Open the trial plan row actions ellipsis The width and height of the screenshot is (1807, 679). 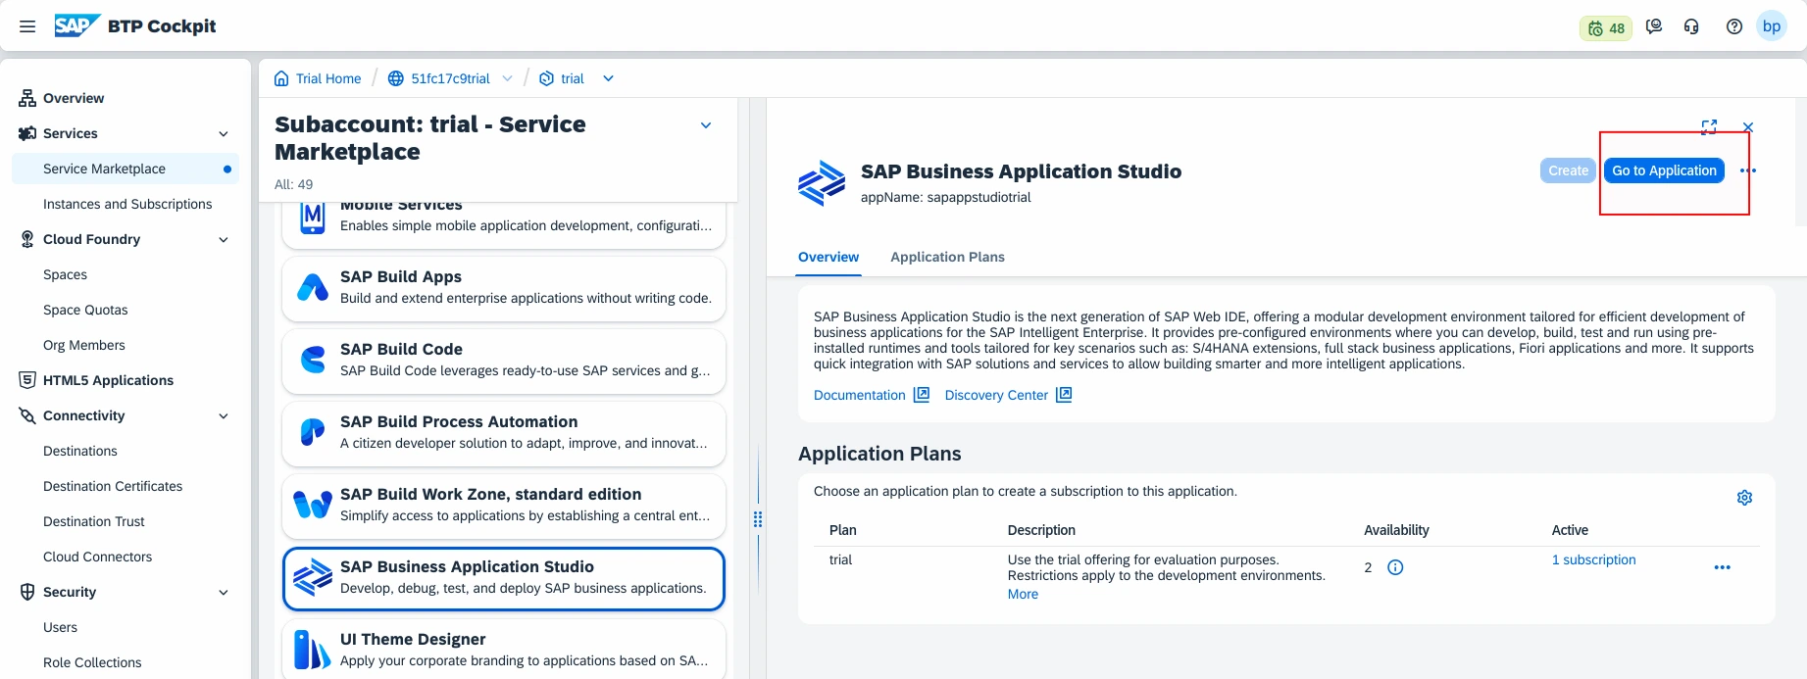click(x=1723, y=567)
